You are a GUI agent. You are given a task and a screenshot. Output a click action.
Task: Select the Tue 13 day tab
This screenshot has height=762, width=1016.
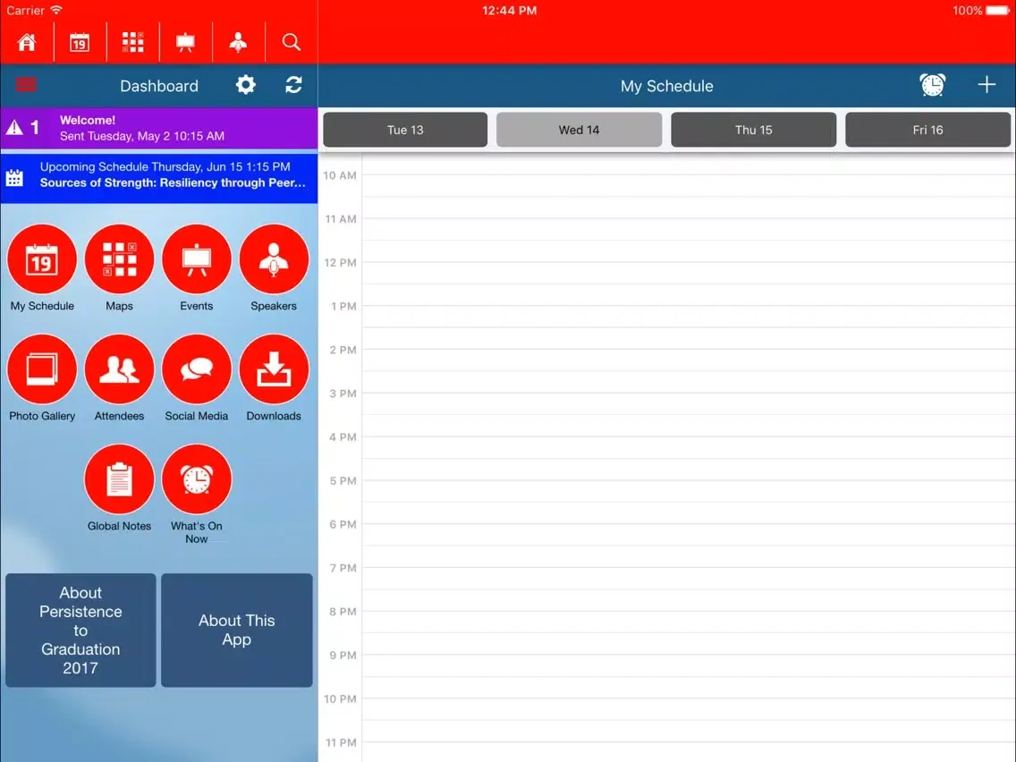(x=405, y=130)
